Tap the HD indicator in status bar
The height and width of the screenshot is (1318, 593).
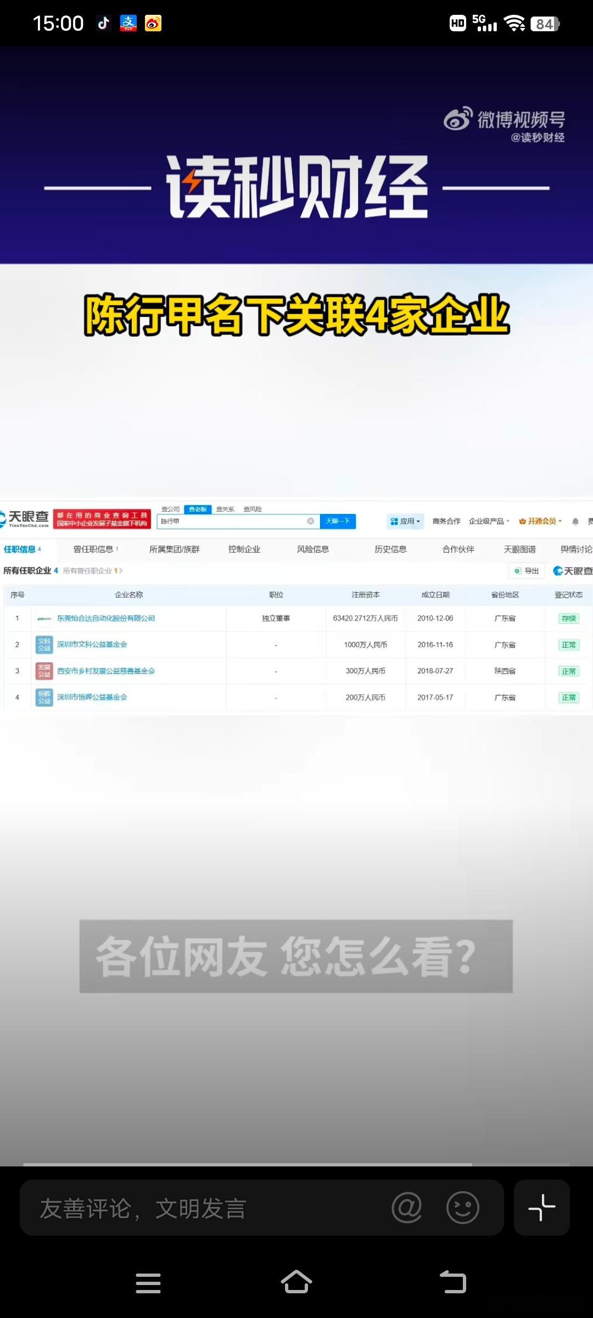tap(458, 23)
